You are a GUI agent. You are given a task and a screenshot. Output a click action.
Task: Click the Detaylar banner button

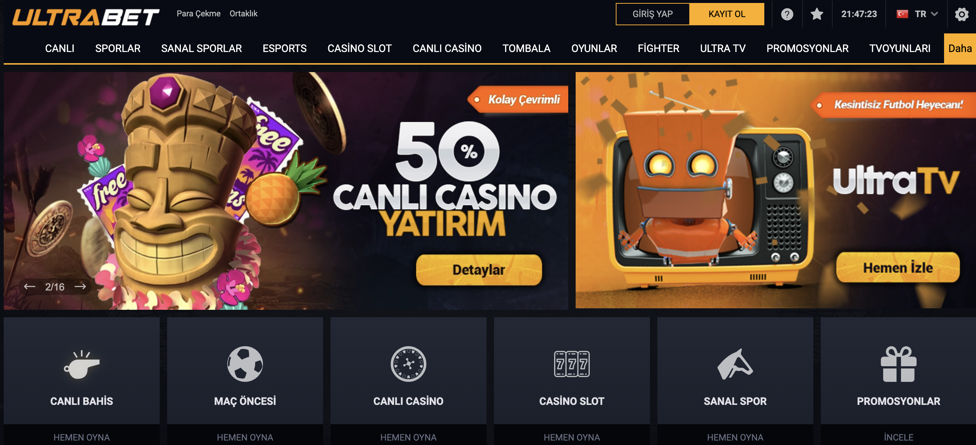pos(478,270)
